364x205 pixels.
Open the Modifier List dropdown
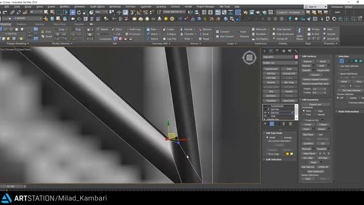pos(280,63)
